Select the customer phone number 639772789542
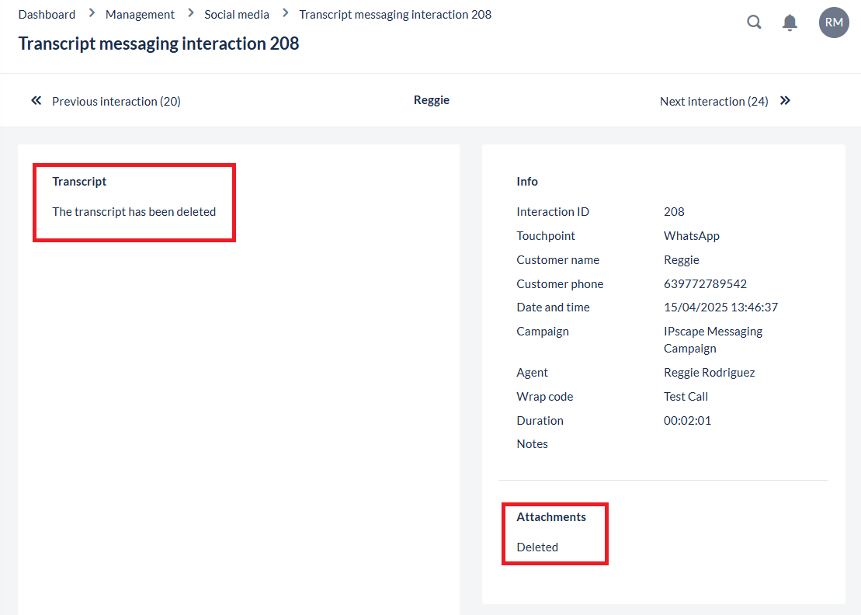The height and width of the screenshot is (615, 861). click(x=705, y=284)
